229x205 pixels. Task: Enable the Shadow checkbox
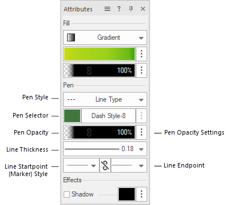tap(66, 194)
